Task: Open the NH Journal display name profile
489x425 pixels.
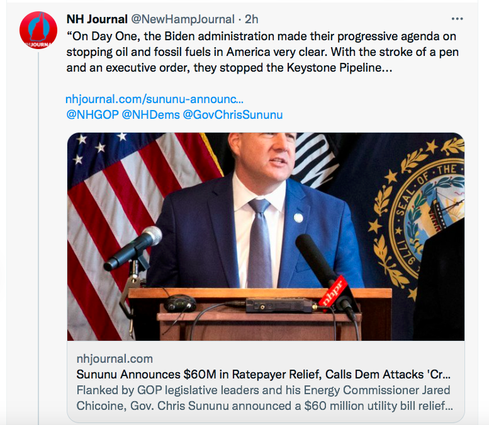Action: pos(96,19)
